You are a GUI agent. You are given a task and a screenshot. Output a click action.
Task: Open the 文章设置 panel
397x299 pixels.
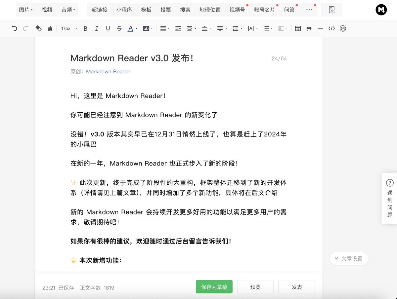coord(349,259)
